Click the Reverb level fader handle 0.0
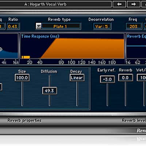This screenshot has height=146, width=146. 126,77
